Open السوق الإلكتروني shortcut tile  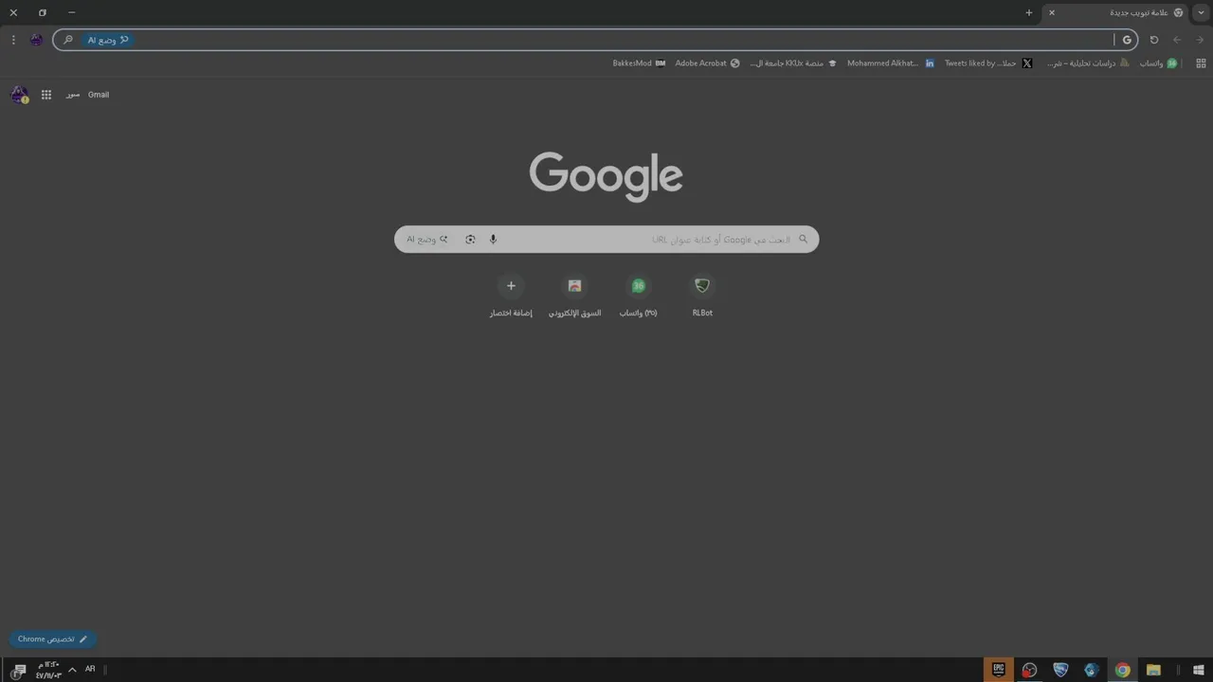(x=574, y=296)
